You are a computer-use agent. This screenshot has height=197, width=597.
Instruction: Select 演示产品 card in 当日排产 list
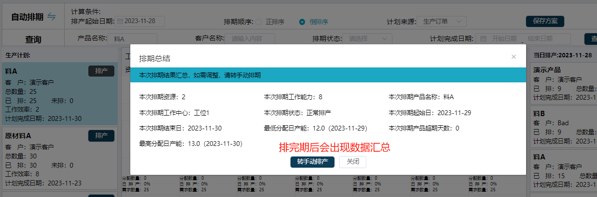tap(563, 82)
